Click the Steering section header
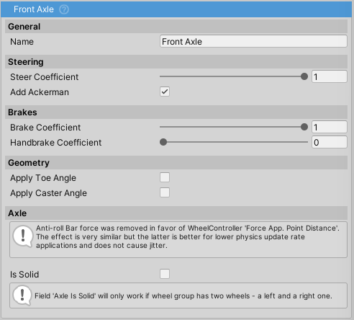 (176, 62)
